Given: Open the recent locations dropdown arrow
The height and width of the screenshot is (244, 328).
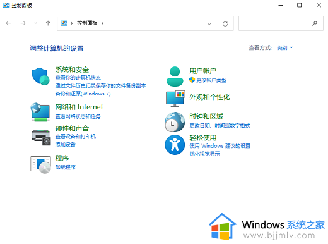Looking at the screenshot, I should pyautogui.click(x=36, y=23).
